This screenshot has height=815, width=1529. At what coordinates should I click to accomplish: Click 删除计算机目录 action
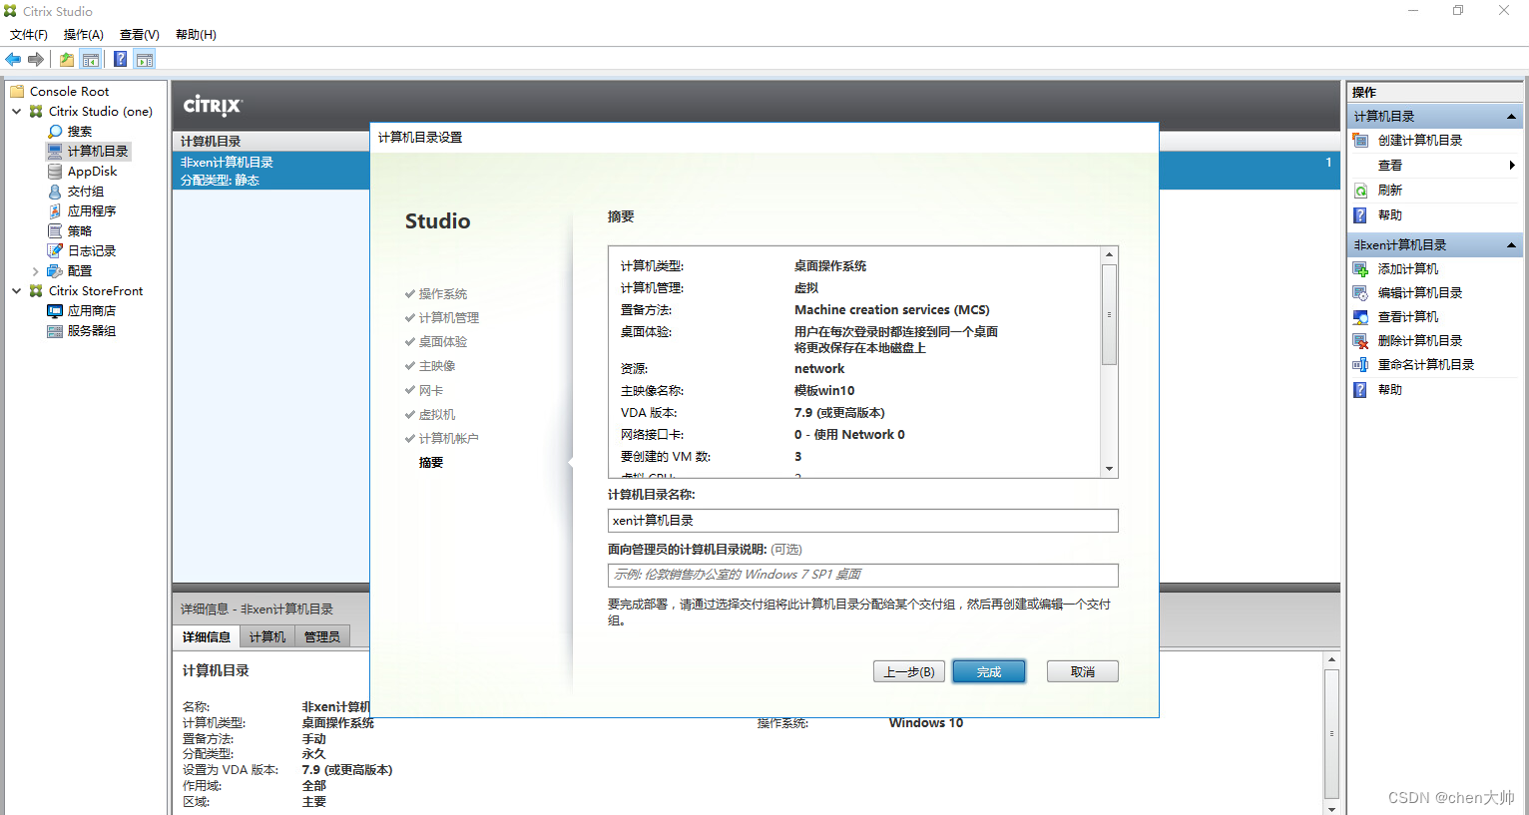tap(1420, 341)
